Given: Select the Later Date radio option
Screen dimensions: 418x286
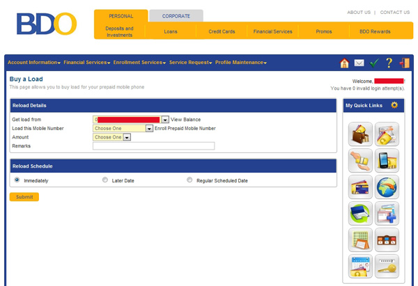Looking at the screenshot, I should (x=105, y=180).
